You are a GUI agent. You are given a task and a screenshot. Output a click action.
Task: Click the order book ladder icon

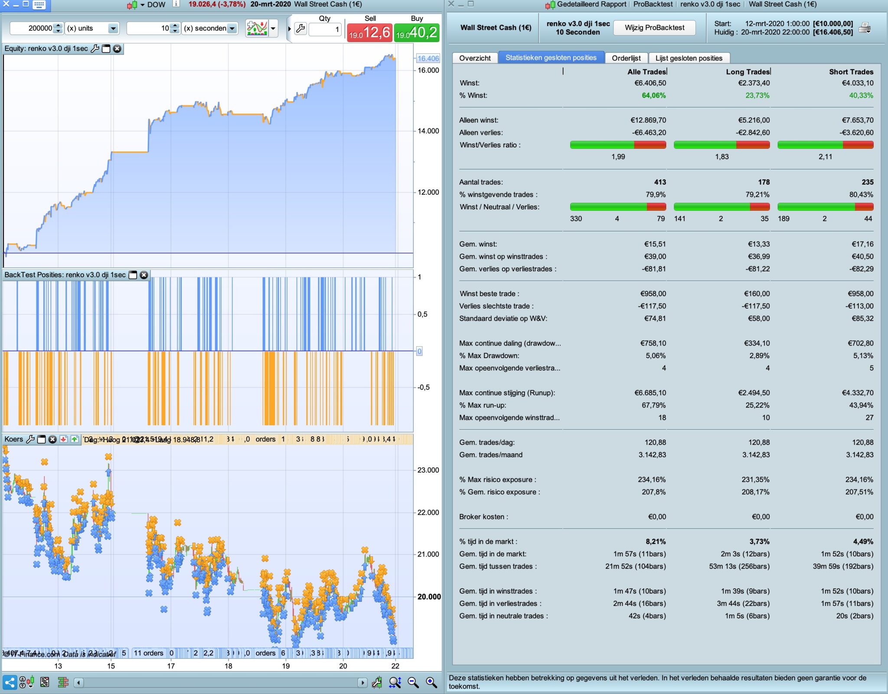click(63, 683)
